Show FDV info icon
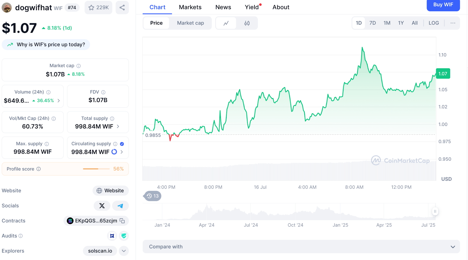 point(103,92)
